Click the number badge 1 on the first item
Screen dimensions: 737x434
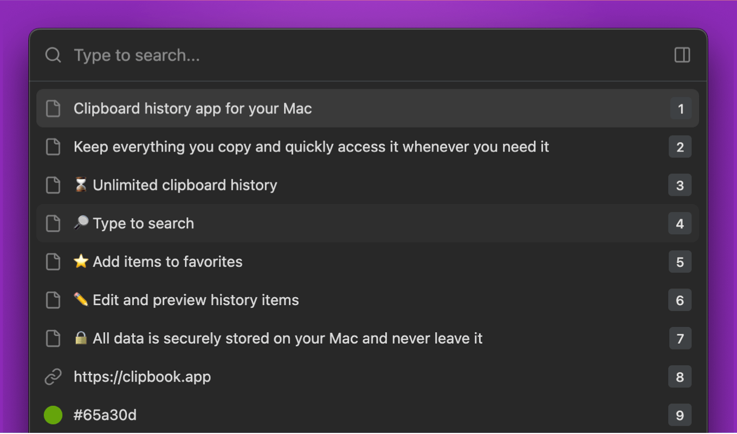(x=680, y=108)
